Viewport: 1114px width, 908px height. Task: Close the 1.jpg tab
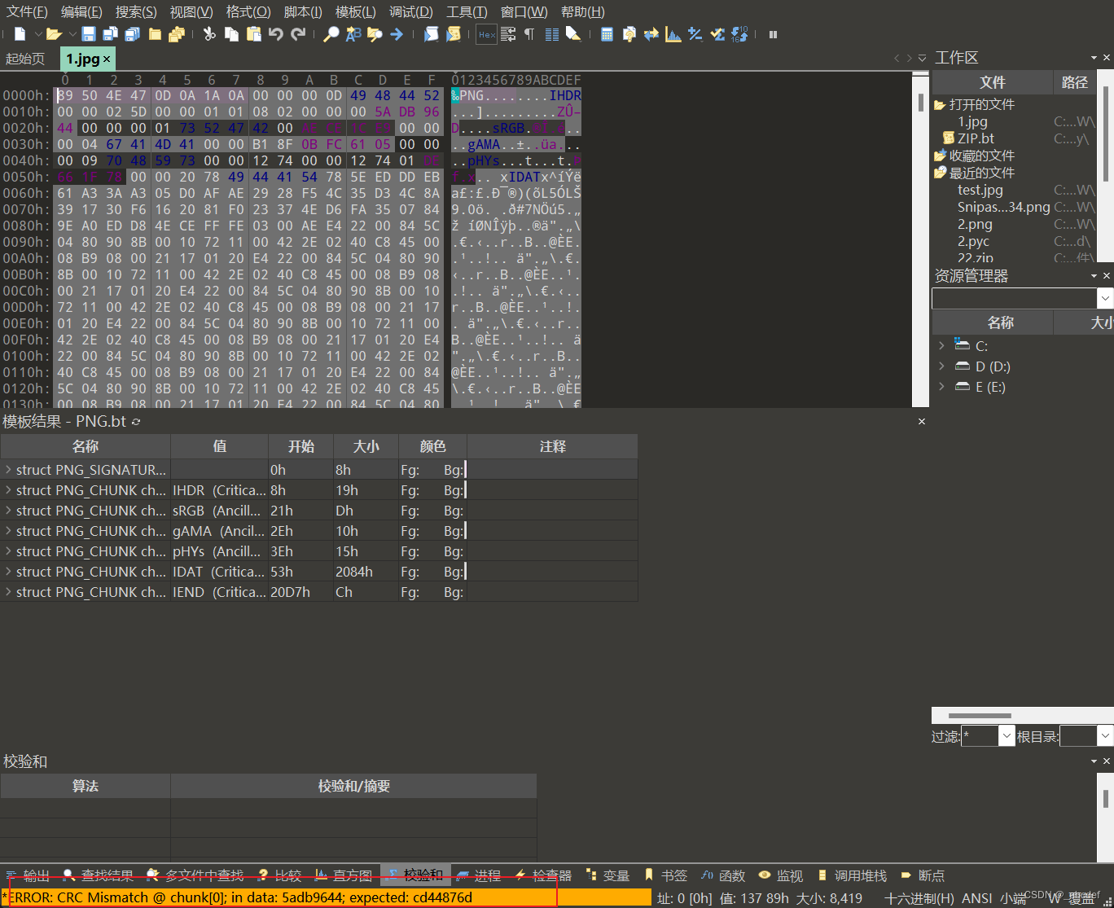[107, 59]
